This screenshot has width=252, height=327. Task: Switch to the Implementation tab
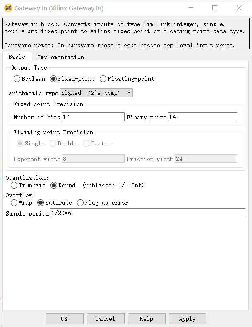click(x=61, y=57)
